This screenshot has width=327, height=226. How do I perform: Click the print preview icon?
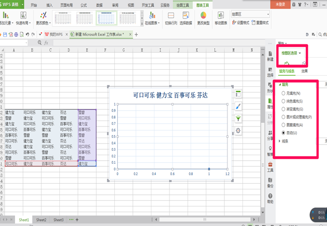point(22,35)
